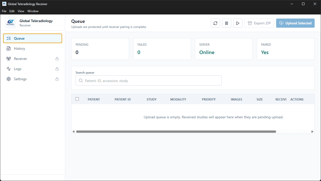
Task: Click the PATIENT ID column header
Action: tap(123, 100)
